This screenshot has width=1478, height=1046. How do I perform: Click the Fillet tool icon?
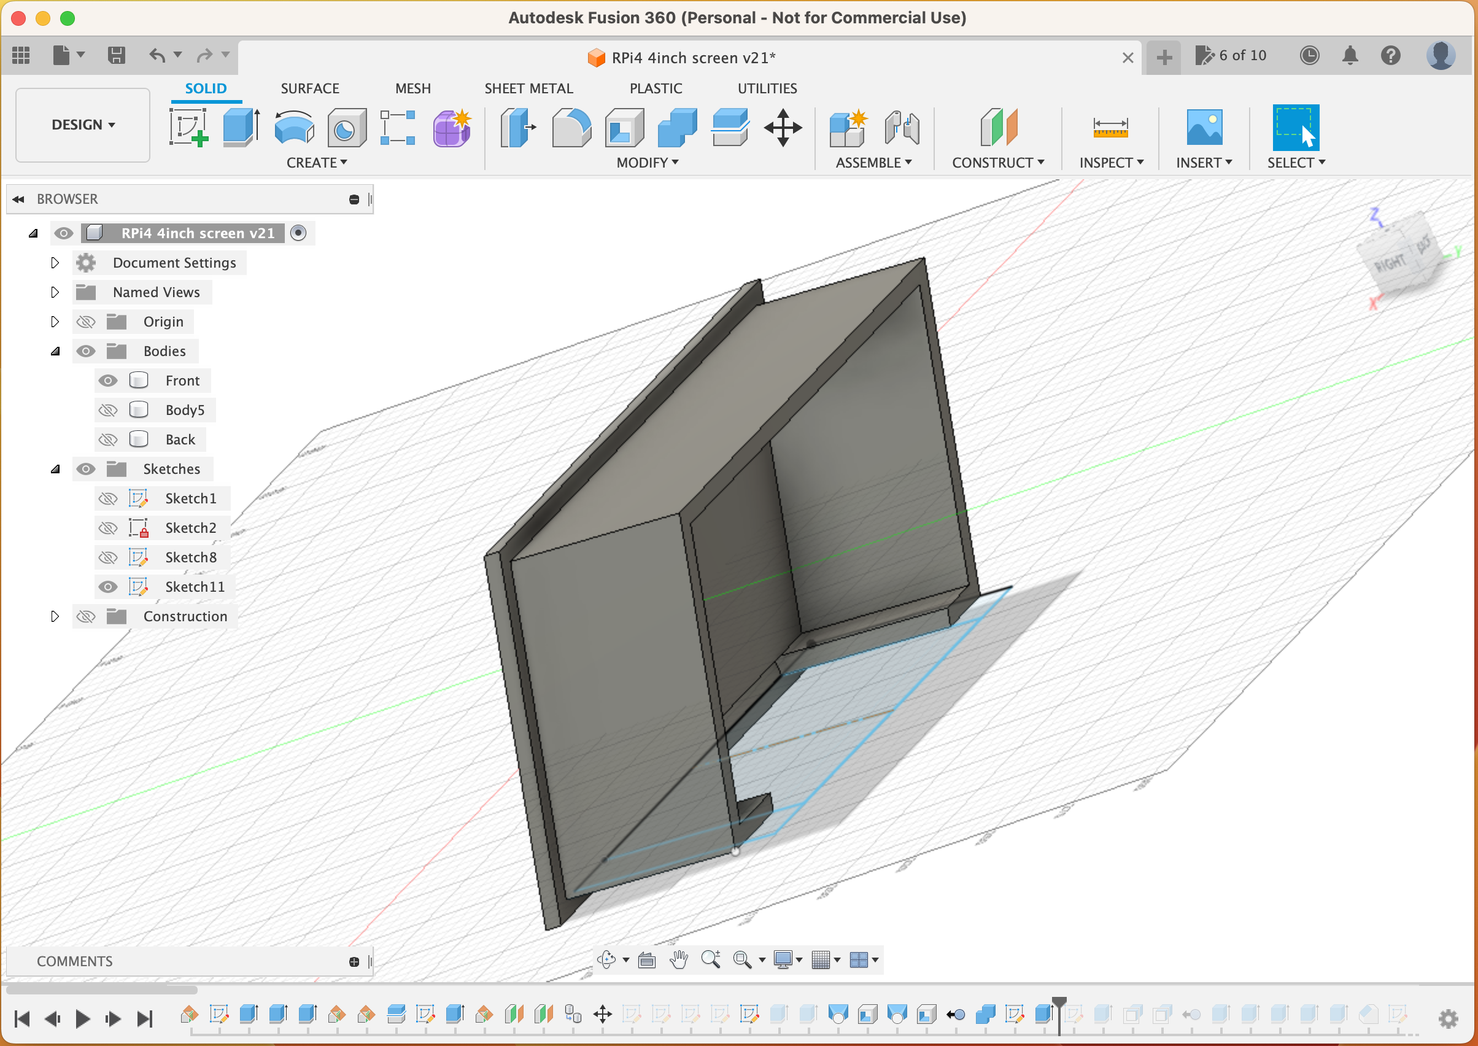[571, 127]
